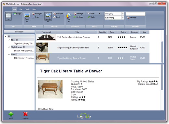Sort by the Title column header
169x124 pixels.
click(77, 32)
